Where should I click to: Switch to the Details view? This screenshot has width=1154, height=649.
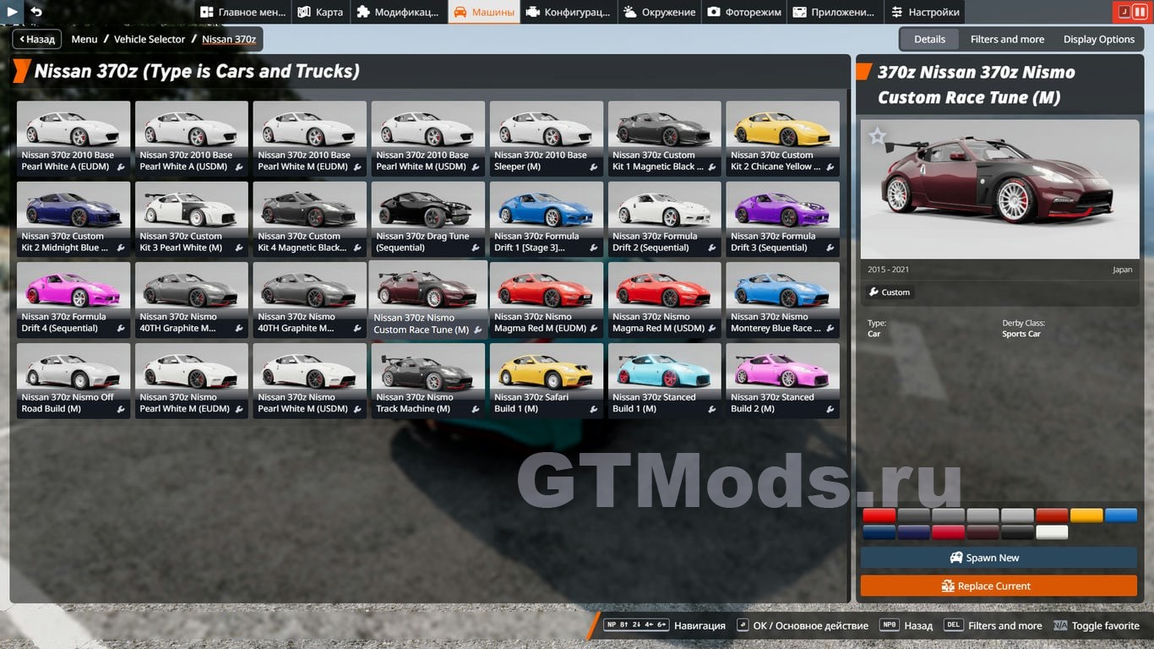pyautogui.click(x=929, y=39)
